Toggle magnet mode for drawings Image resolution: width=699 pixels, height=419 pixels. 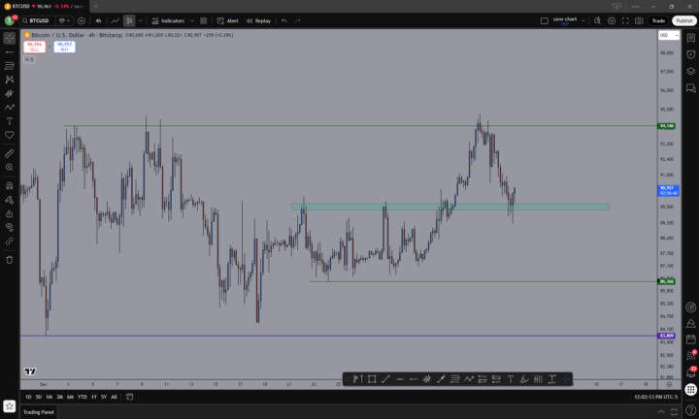(x=10, y=186)
